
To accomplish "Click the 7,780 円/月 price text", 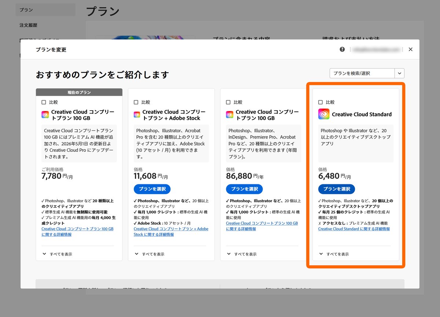I will 57,176.
